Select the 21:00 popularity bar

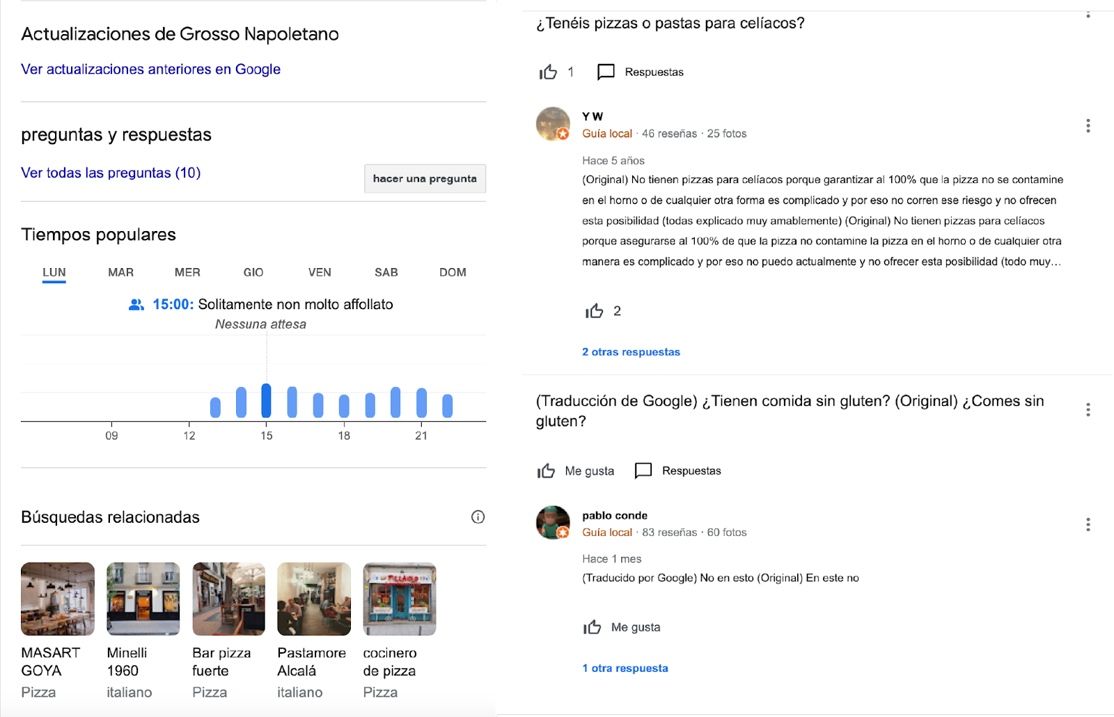421,403
